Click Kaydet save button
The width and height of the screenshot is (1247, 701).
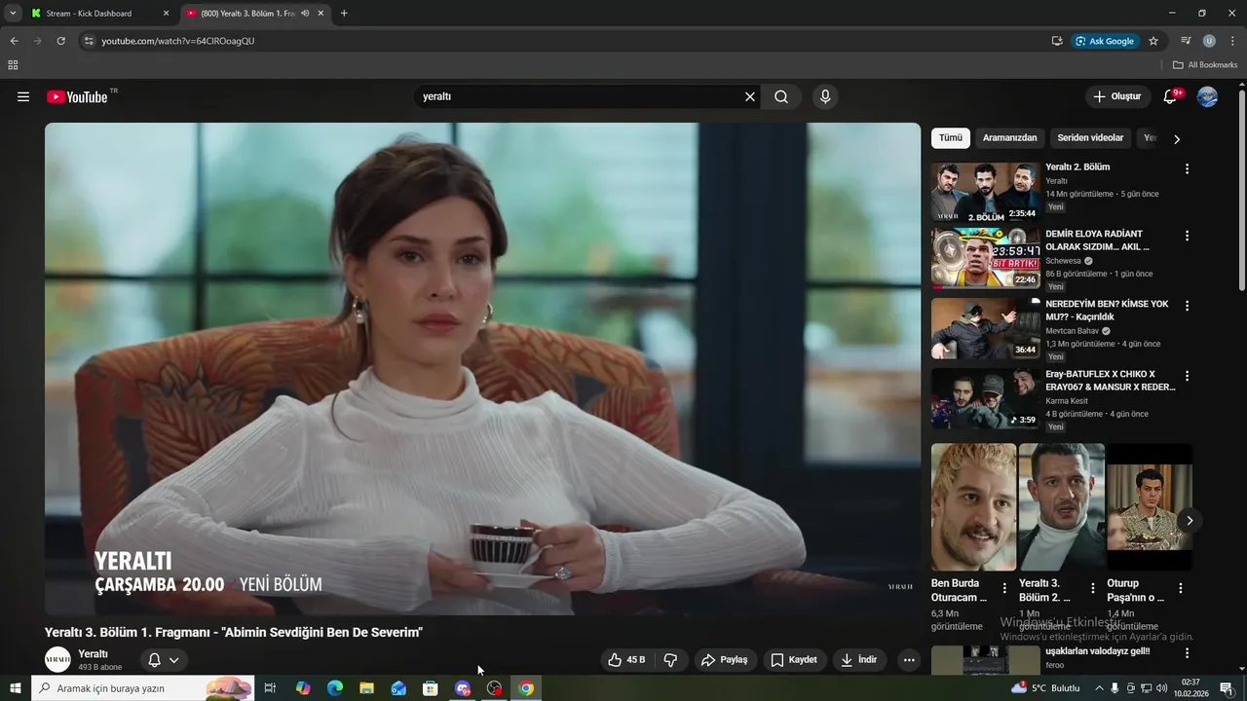pyautogui.click(x=794, y=660)
